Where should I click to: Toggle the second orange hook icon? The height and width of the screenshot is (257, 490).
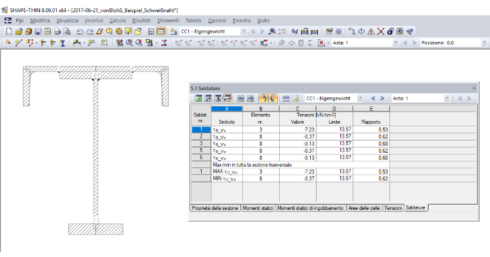[x=273, y=99]
